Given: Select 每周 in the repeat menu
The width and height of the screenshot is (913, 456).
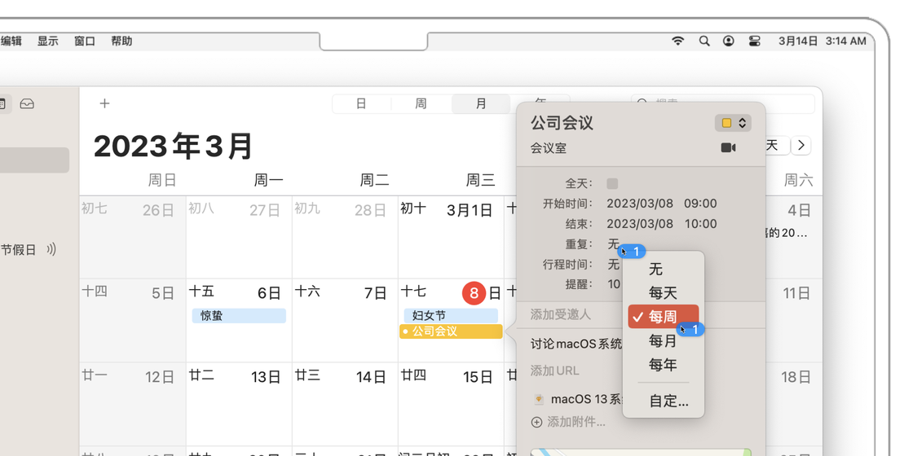Looking at the screenshot, I should (x=663, y=317).
